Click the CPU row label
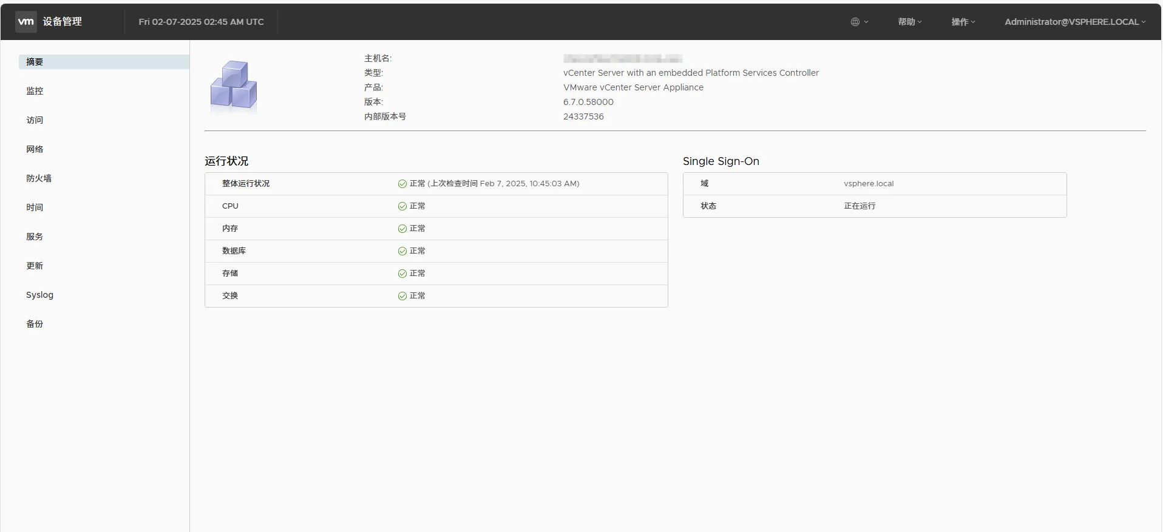 [230, 206]
